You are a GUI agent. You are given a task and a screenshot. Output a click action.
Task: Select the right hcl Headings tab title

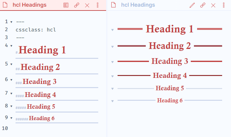pyautogui.click(x=138, y=5)
